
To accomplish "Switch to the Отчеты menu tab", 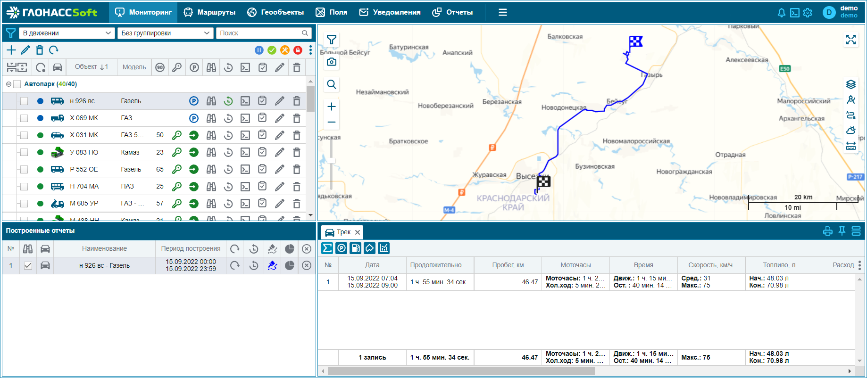I will pyautogui.click(x=452, y=12).
